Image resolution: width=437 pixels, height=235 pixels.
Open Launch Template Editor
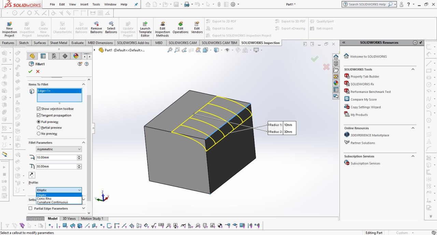coord(145,29)
